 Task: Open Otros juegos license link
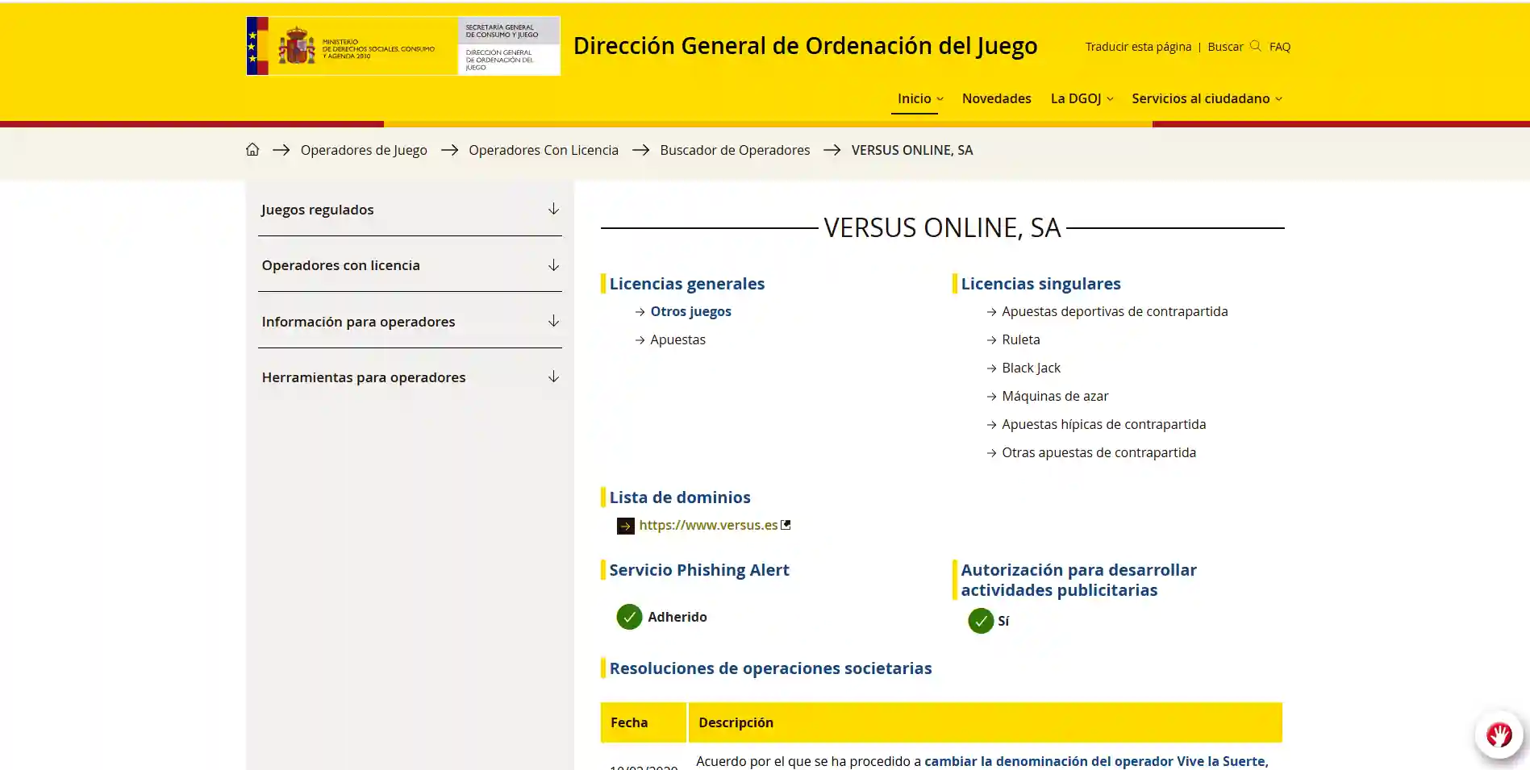coord(690,311)
